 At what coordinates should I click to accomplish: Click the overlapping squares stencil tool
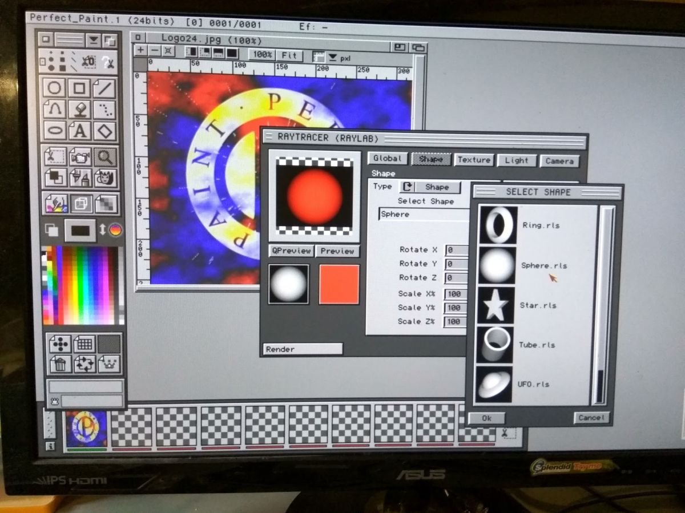[55, 177]
